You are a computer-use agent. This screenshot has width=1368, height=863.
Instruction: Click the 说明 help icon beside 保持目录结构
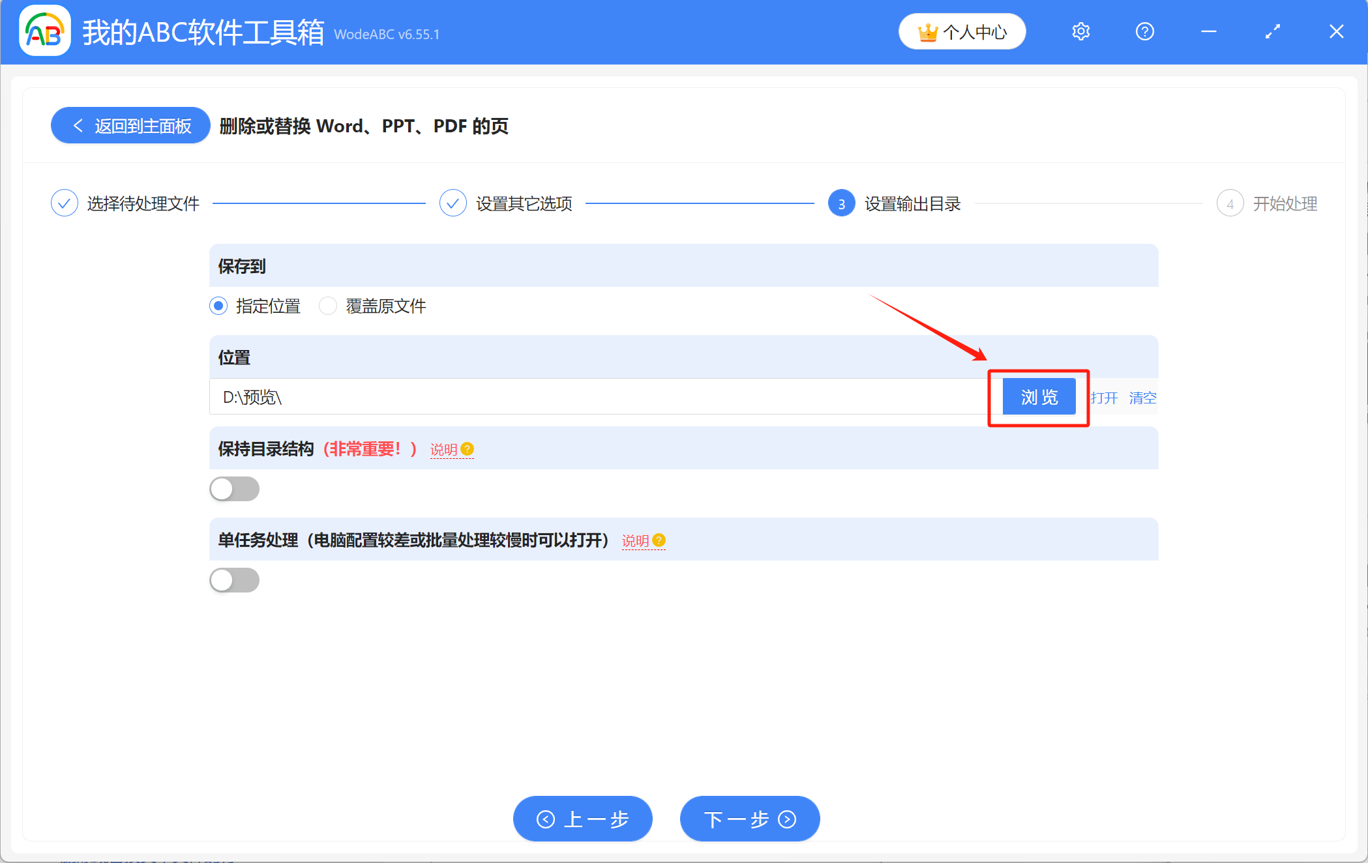(x=467, y=449)
